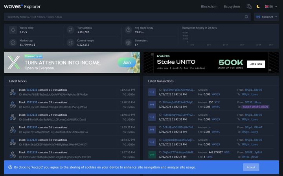Open the Mainnet network dropdown
Viewport: 283px width, 176px height.
266,17
